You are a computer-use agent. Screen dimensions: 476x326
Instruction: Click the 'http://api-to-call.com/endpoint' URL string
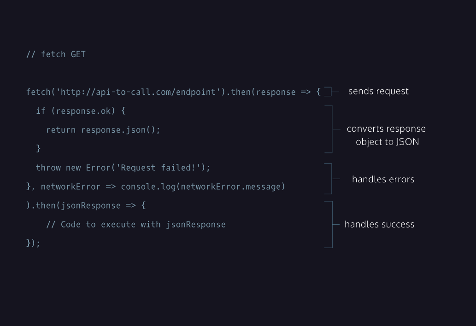tap(138, 92)
